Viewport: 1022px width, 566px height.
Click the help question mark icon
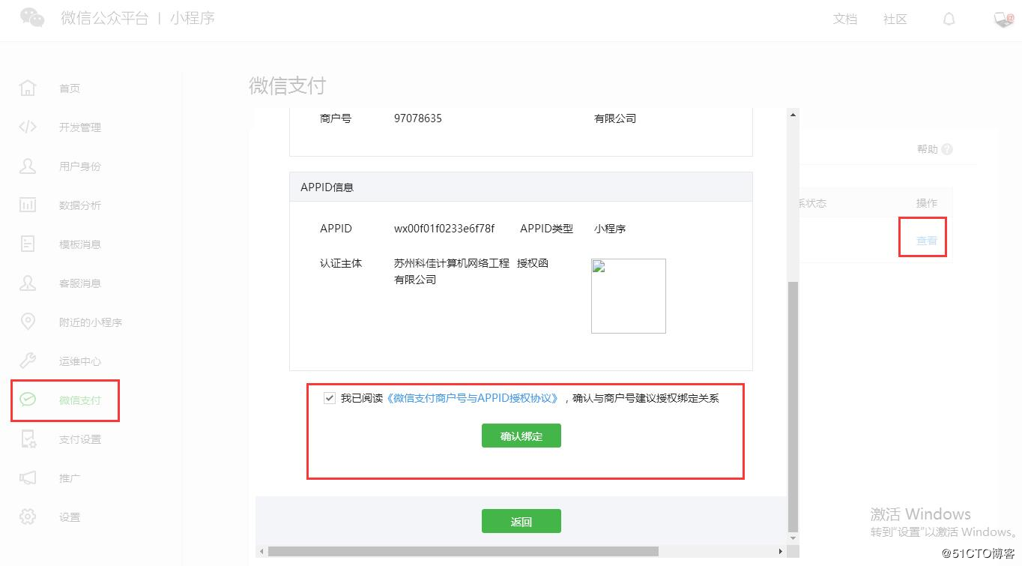click(947, 149)
